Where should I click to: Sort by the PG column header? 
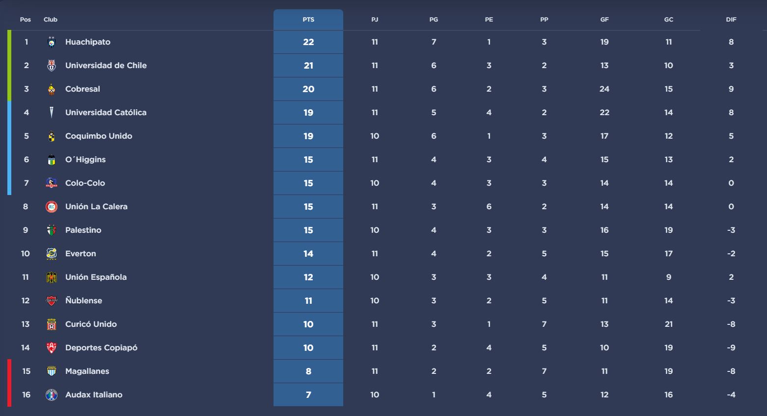tap(434, 20)
